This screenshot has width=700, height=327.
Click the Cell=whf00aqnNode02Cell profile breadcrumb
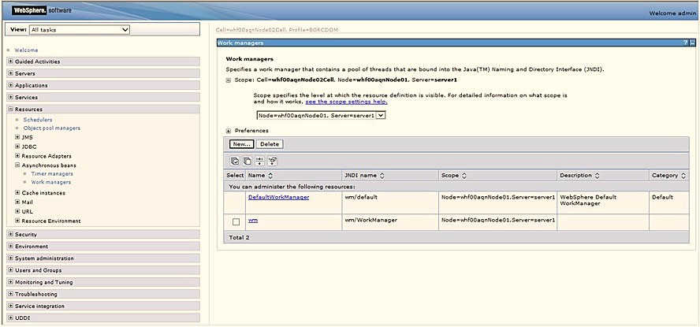(x=277, y=30)
